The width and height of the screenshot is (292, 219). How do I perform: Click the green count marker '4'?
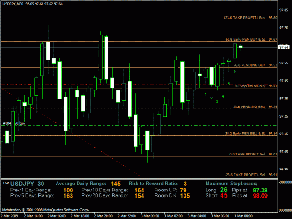tap(223, 96)
